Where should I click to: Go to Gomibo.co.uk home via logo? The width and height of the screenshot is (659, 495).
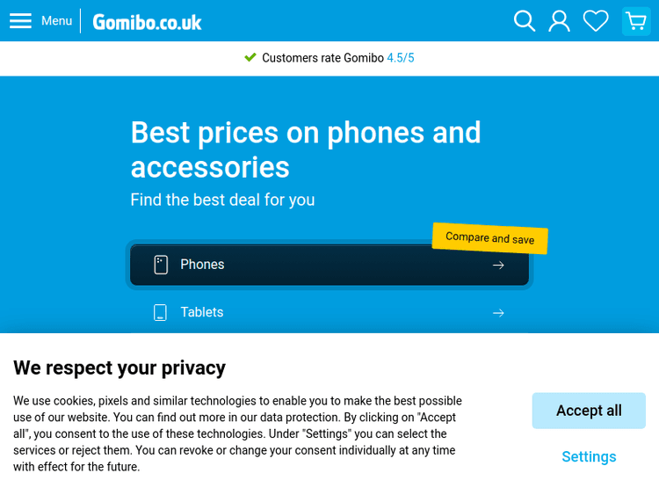tap(147, 22)
